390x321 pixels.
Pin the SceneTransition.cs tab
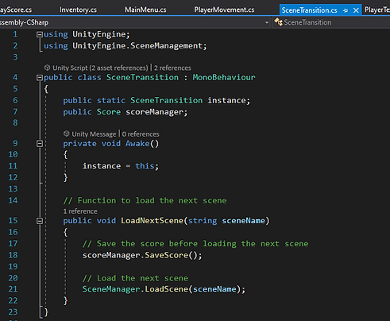346,10
